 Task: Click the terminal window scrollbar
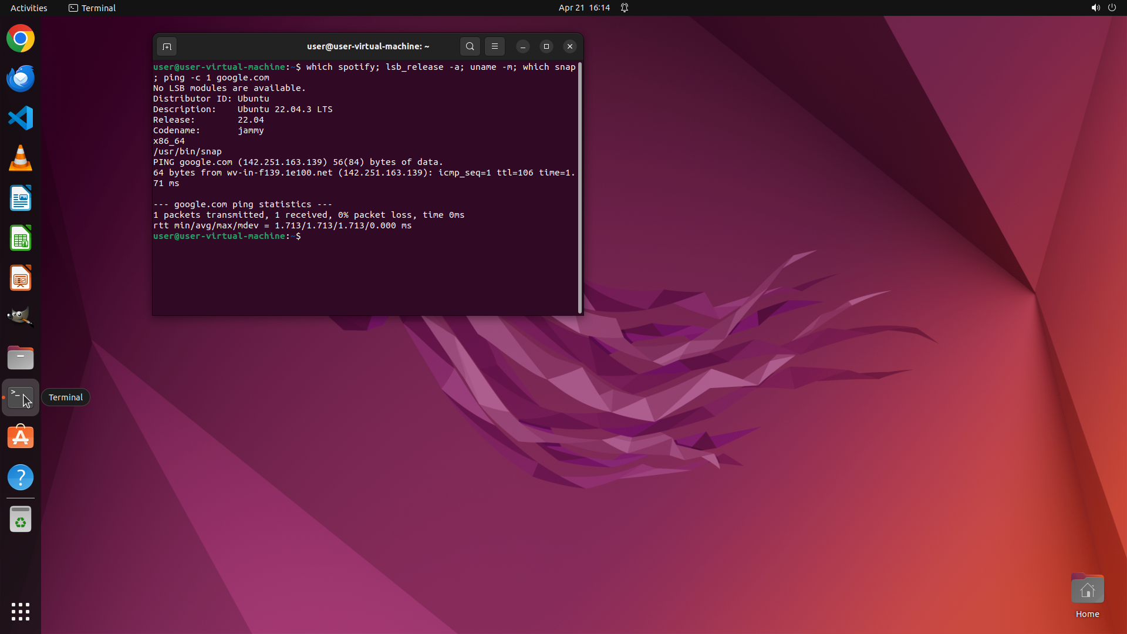tap(580, 188)
